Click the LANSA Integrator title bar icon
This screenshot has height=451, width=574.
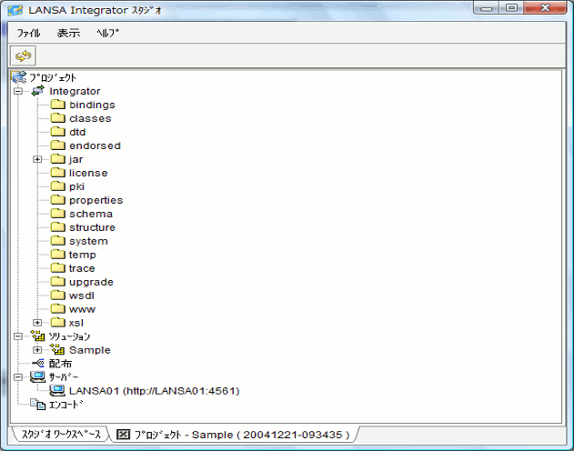(x=15, y=10)
